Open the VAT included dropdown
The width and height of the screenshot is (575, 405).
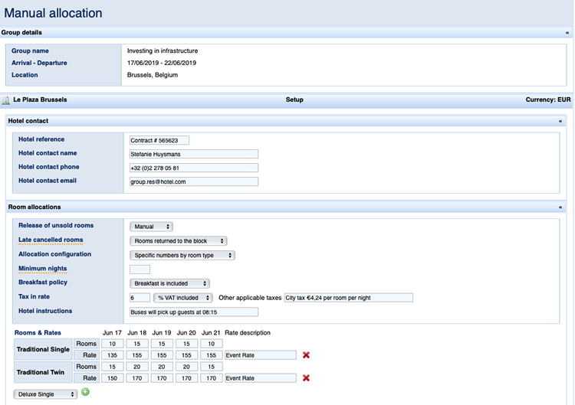pyautogui.click(x=183, y=298)
